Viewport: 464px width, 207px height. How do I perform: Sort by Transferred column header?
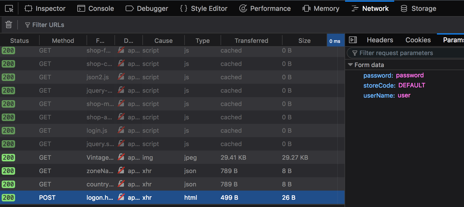click(252, 41)
